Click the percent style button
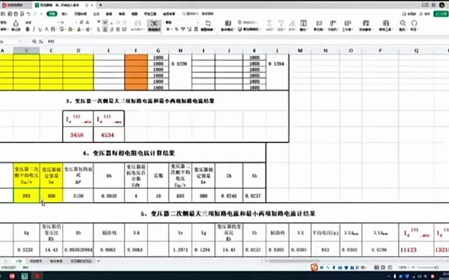The height and width of the screenshot is (280, 449). pyautogui.click(x=176, y=29)
